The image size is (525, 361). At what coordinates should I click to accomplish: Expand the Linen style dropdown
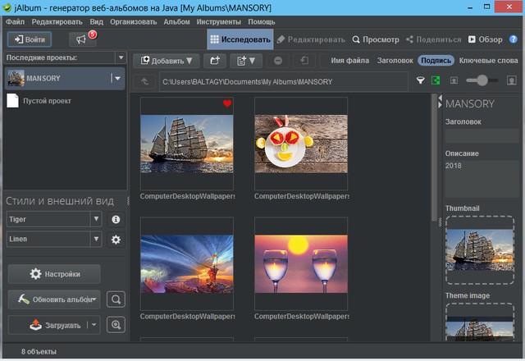[x=96, y=240]
